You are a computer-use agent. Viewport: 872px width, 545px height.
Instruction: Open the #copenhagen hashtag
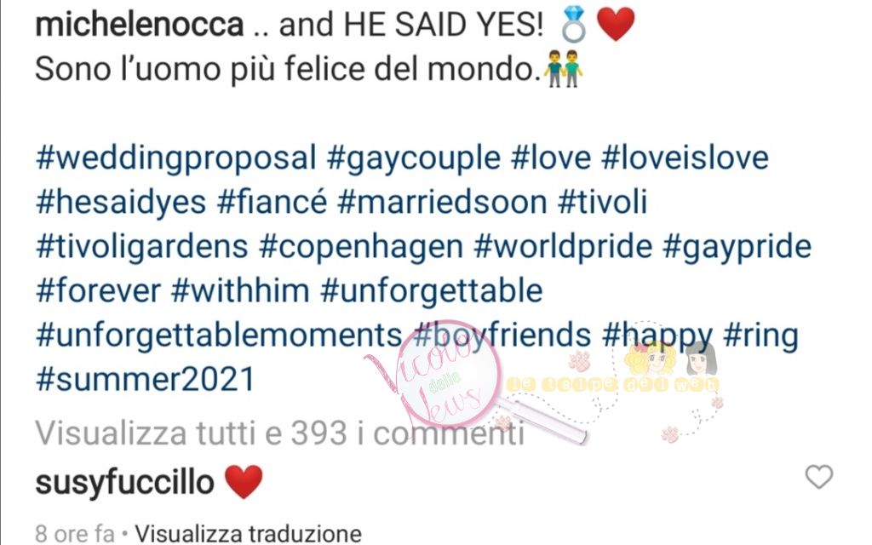361,248
